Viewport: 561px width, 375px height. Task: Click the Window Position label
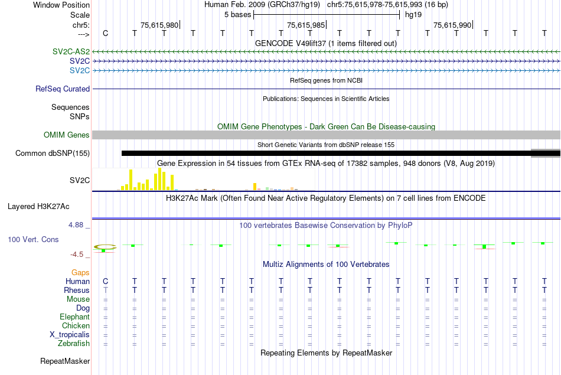61,5
